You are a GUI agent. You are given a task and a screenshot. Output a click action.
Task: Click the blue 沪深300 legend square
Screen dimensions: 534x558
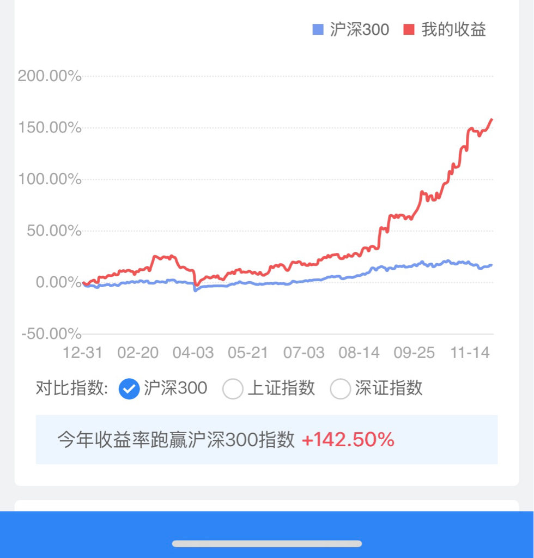(318, 29)
